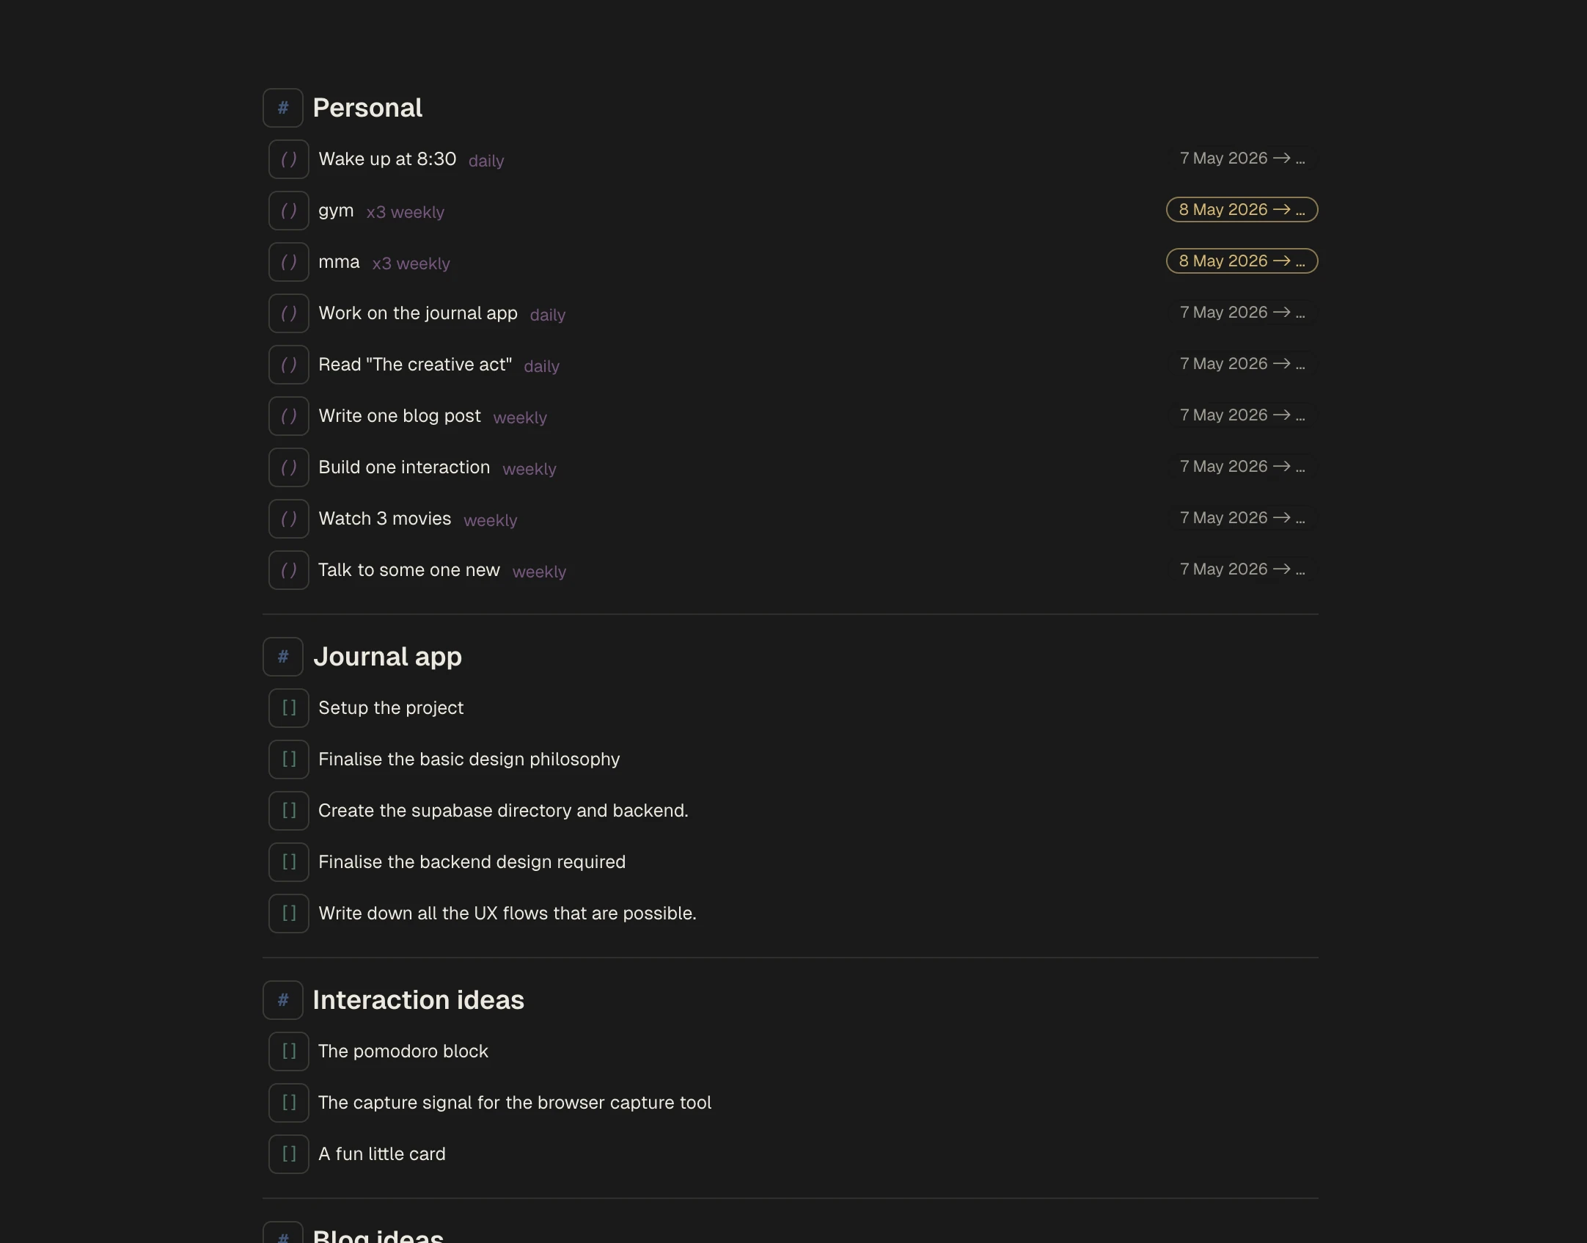1587x1243 pixels.
Task: Open the date range for Wake up at 8:30
Action: (1242, 158)
